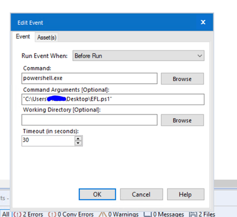The image size is (237, 217).
Task: Open Help for Edit Event
Action: 185,194
